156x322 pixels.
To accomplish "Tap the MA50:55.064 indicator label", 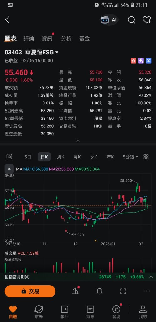I will 87,169.
